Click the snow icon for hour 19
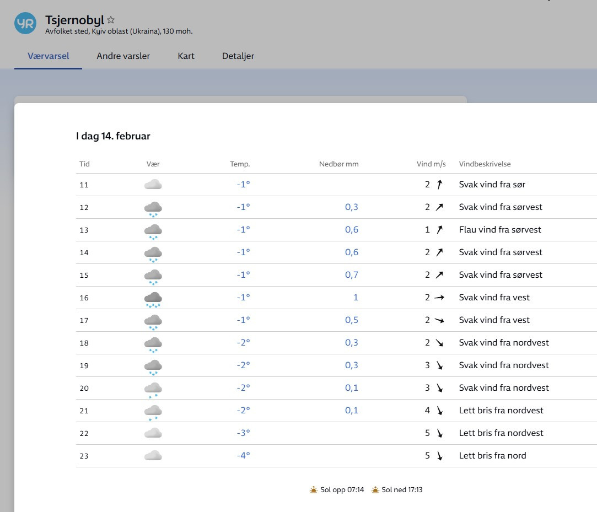 (153, 368)
